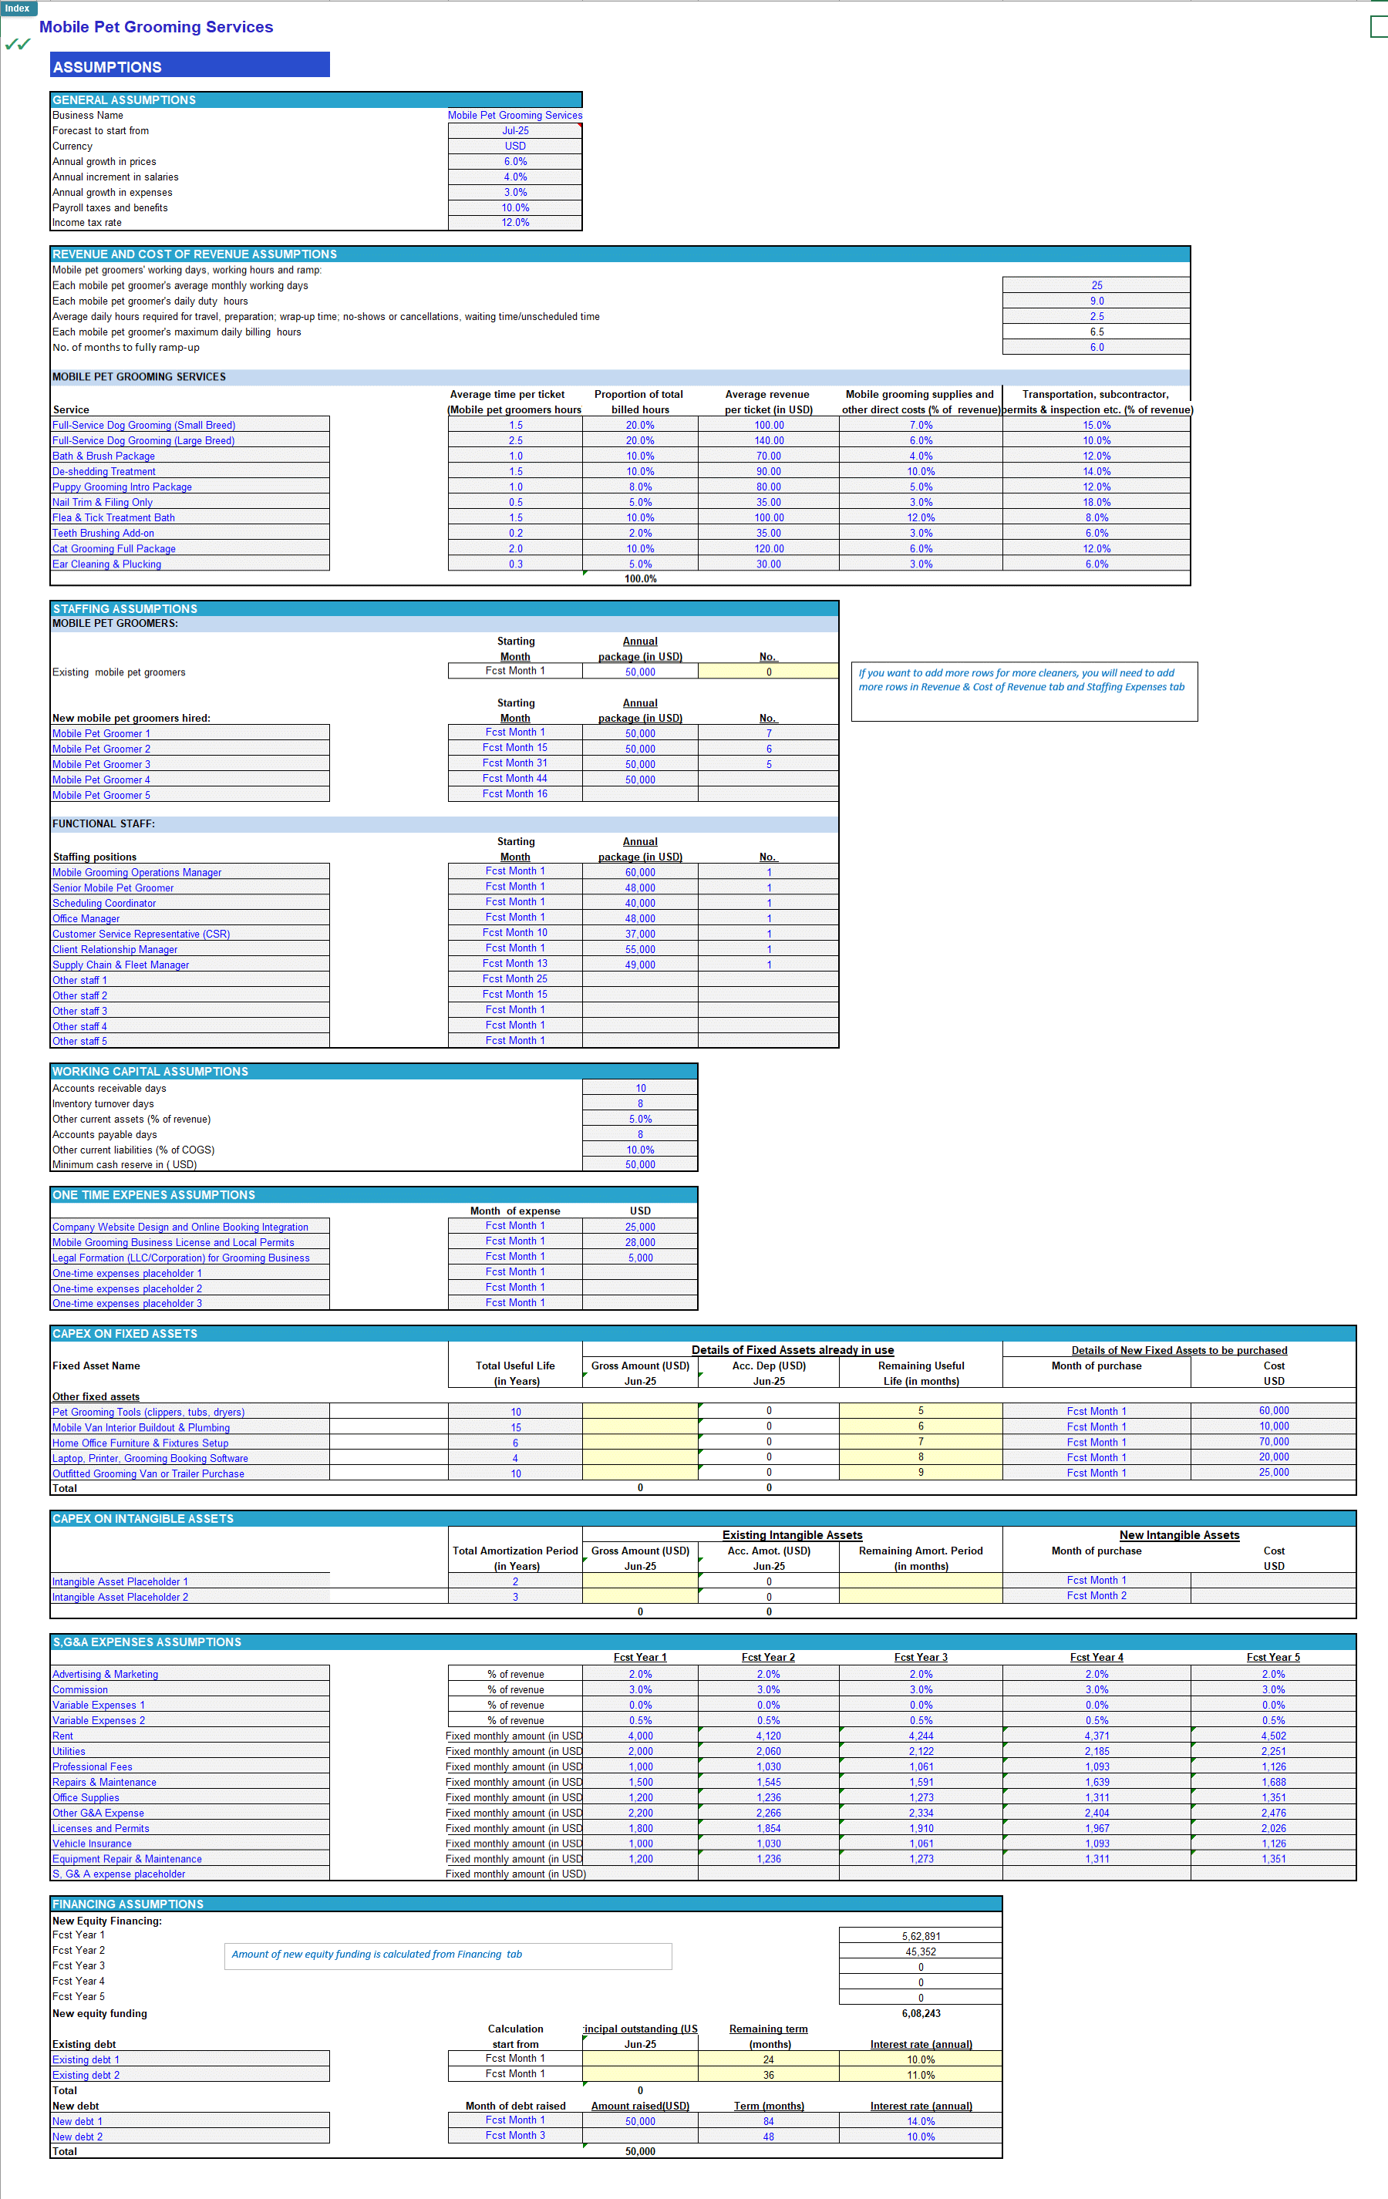Click Fcst Month 2 intangible purchase month
The width and height of the screenshot is (1388, 2199).
pyautogui.click(x=1096, y=1595)
